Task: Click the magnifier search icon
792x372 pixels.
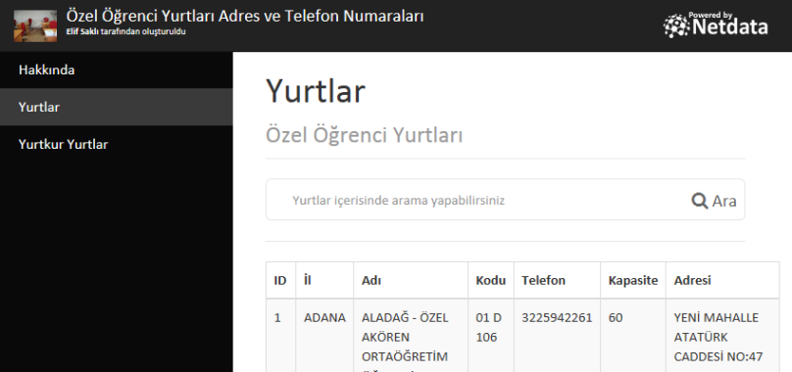Action: click(x=699, y=201)
